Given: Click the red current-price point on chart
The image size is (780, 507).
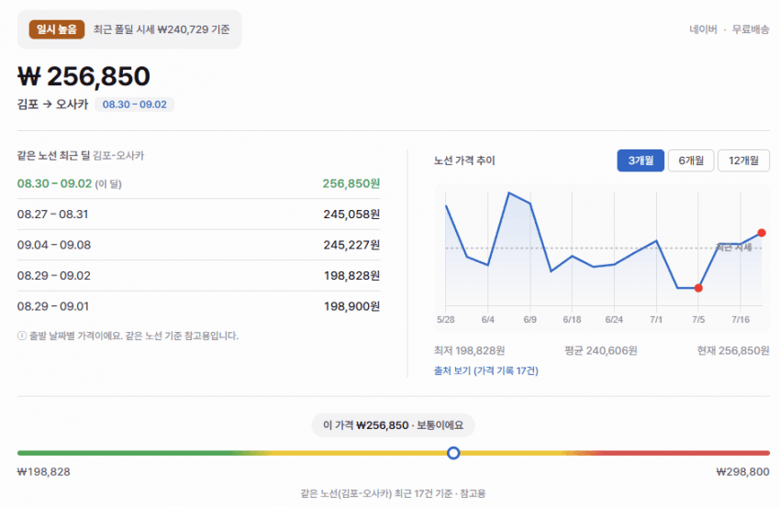Looking at the screenshot, I should pos(762,233).
